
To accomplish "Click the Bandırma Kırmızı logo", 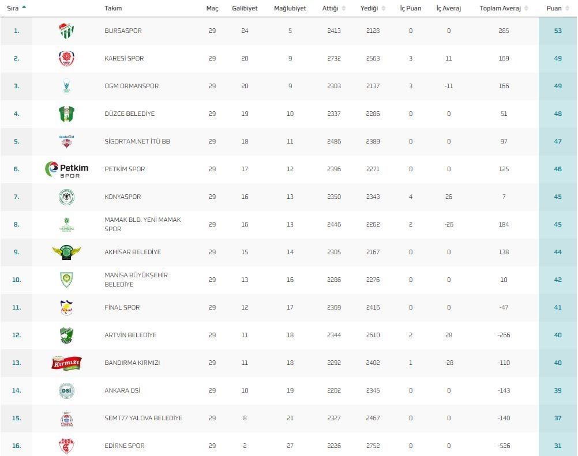I will pos(66,363).
